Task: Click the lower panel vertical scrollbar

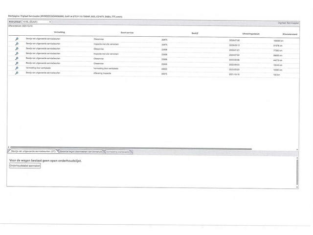Action: pos(296,171)
